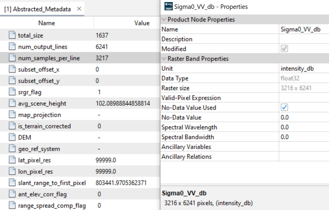Click the num_output_lines file icon
Screen dimensions: 329x210
coord(12,46)
